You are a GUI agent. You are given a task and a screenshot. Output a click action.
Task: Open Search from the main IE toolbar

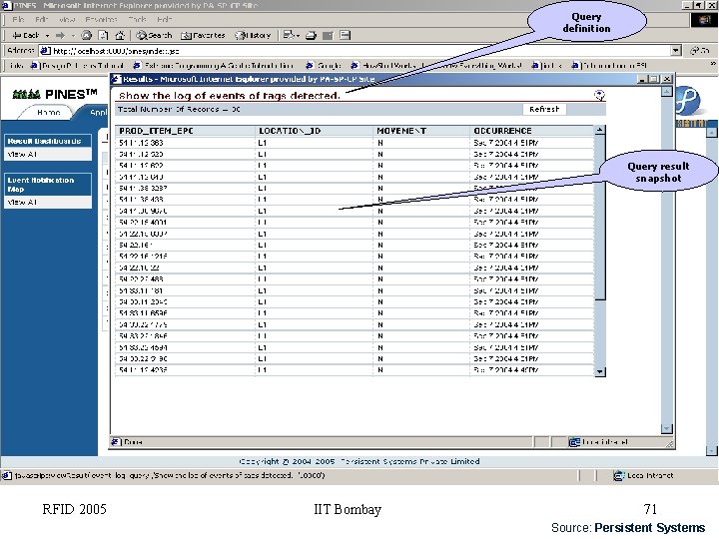(x=154, y=35)
